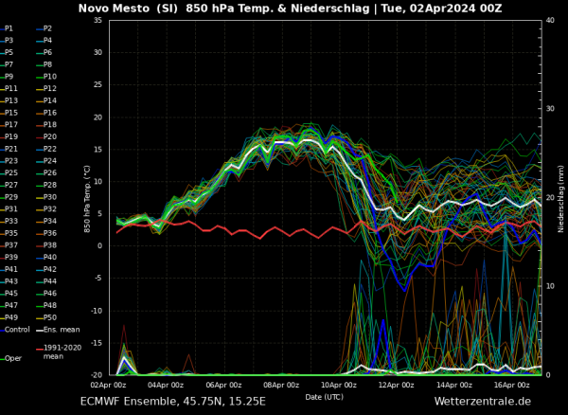Select the 5 temperature axis value
The image size is (568, 415).
pyautogui.click(x=100, y=214)
